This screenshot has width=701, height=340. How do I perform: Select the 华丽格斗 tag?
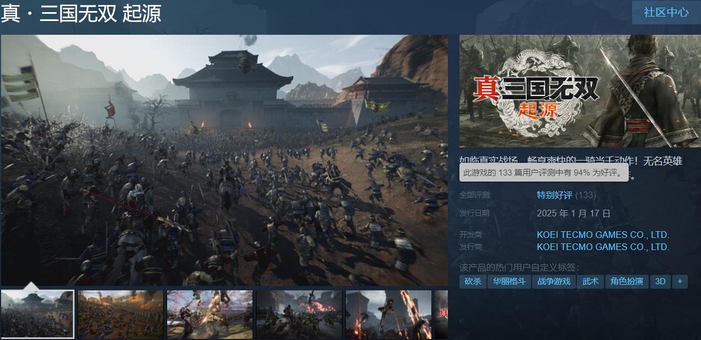(509, 281)
